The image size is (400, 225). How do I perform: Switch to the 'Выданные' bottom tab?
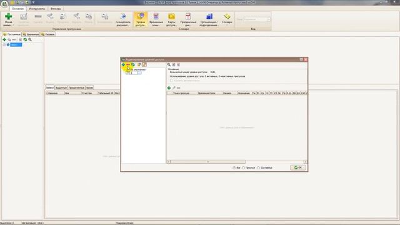click(x=61, y=87)
